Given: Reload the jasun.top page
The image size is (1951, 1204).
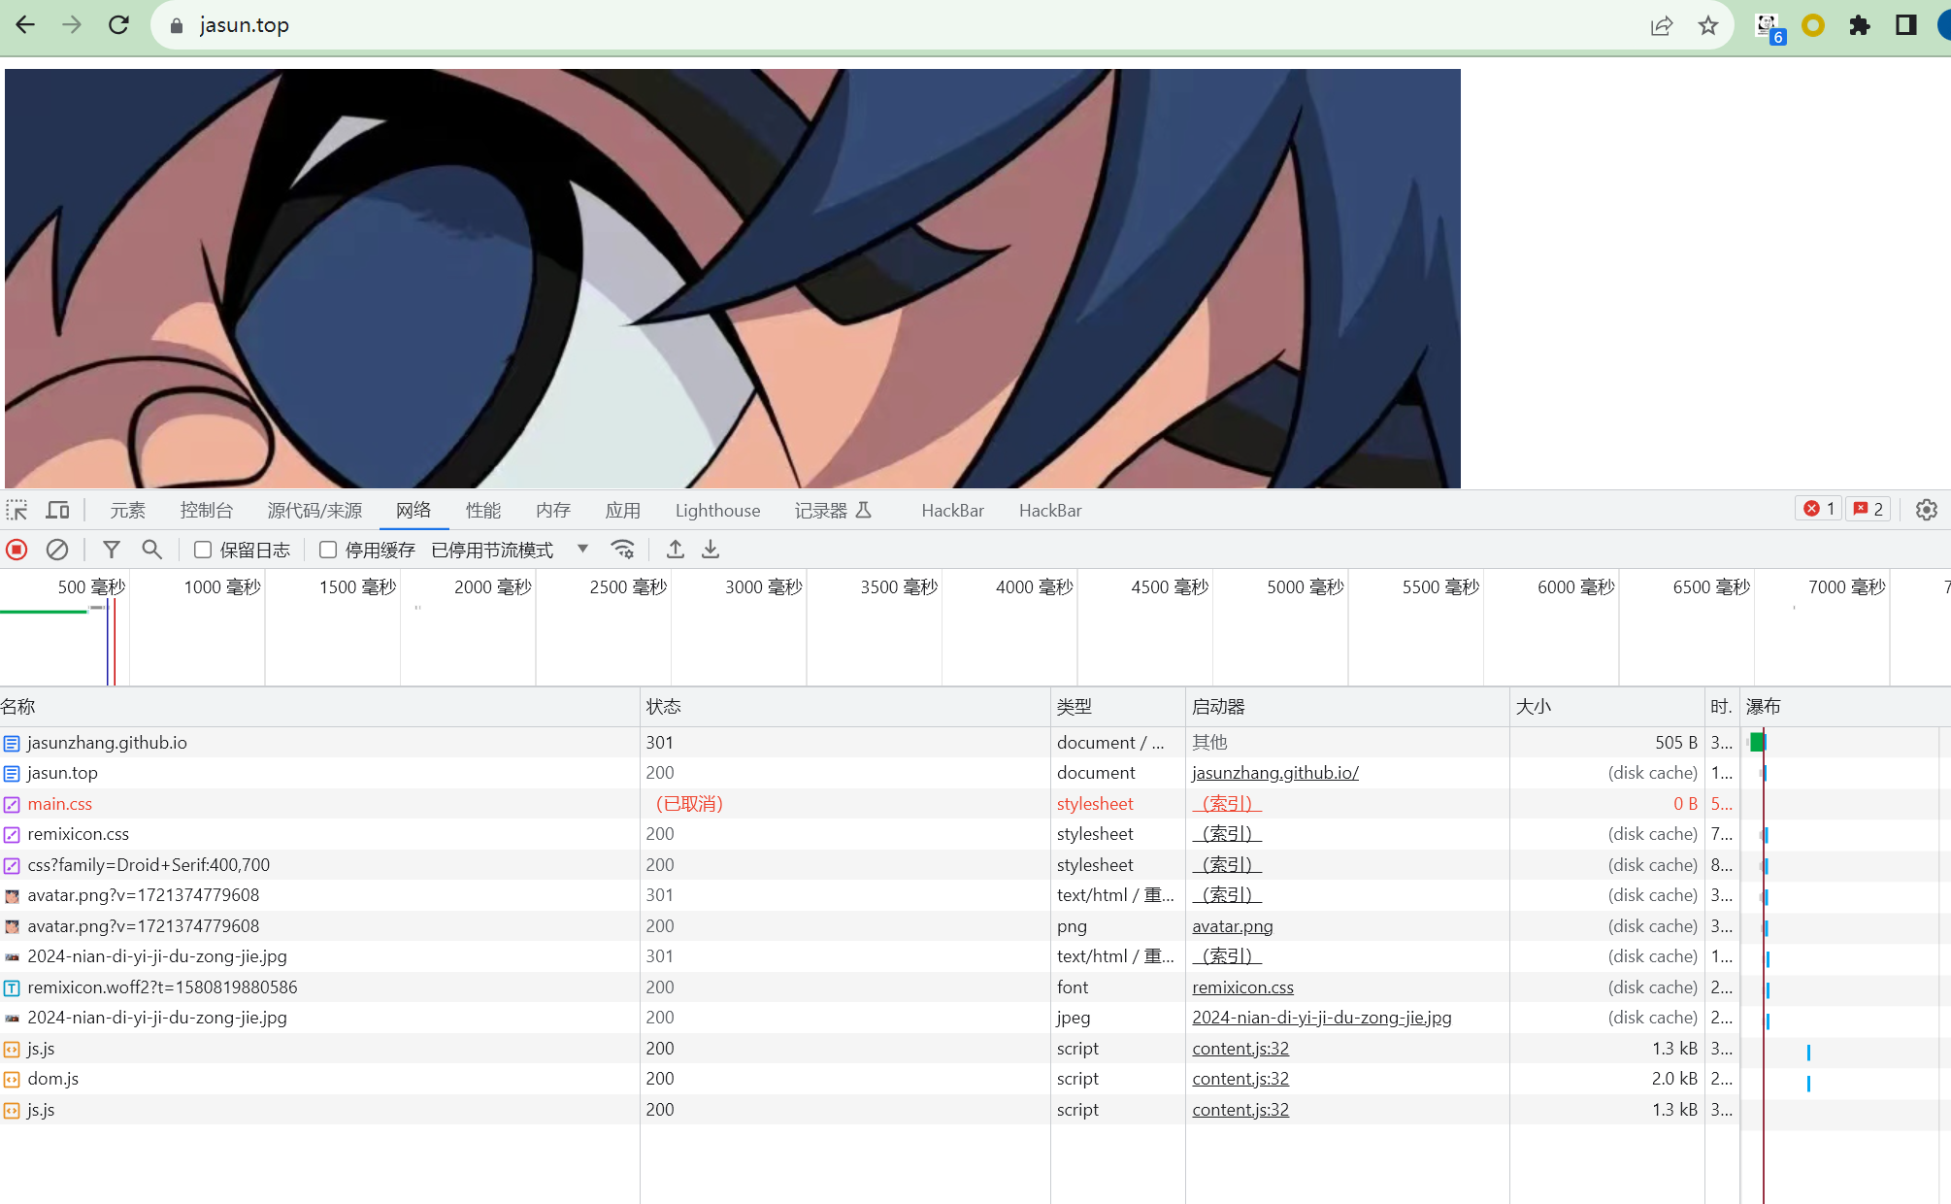Looking at the screenshot, I should 118,24.
